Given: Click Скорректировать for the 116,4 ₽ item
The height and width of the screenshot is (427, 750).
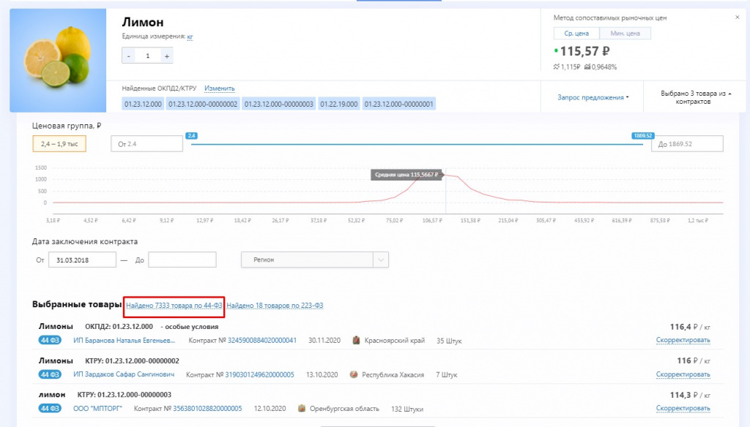Looking at the screenshot, I should [683, 340].
